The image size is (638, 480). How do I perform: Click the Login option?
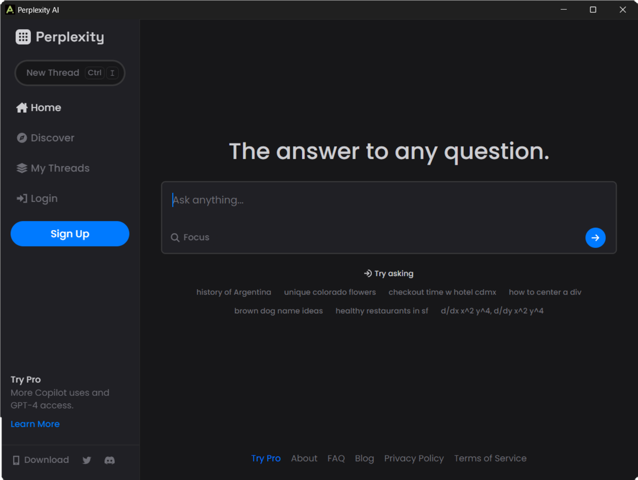click(37, 199)
